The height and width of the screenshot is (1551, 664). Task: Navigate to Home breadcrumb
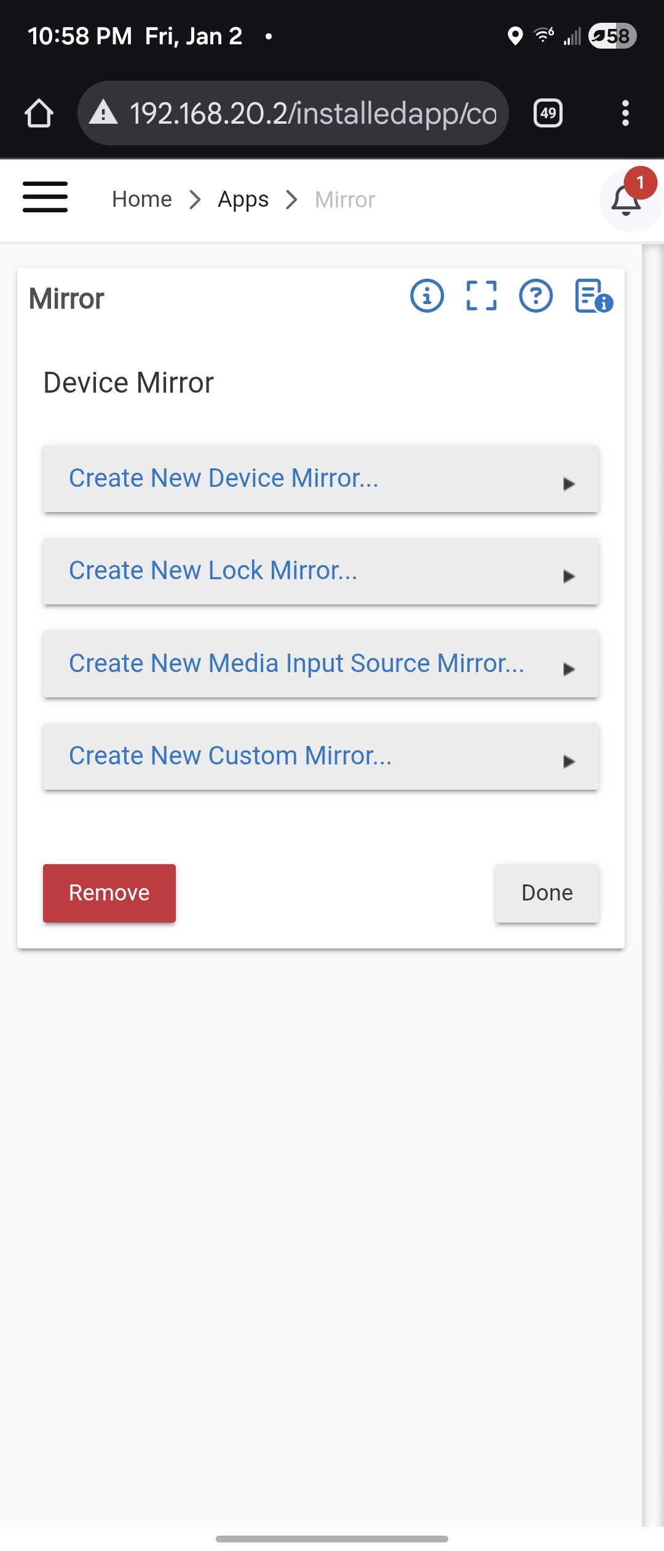(x=142, y=199)
